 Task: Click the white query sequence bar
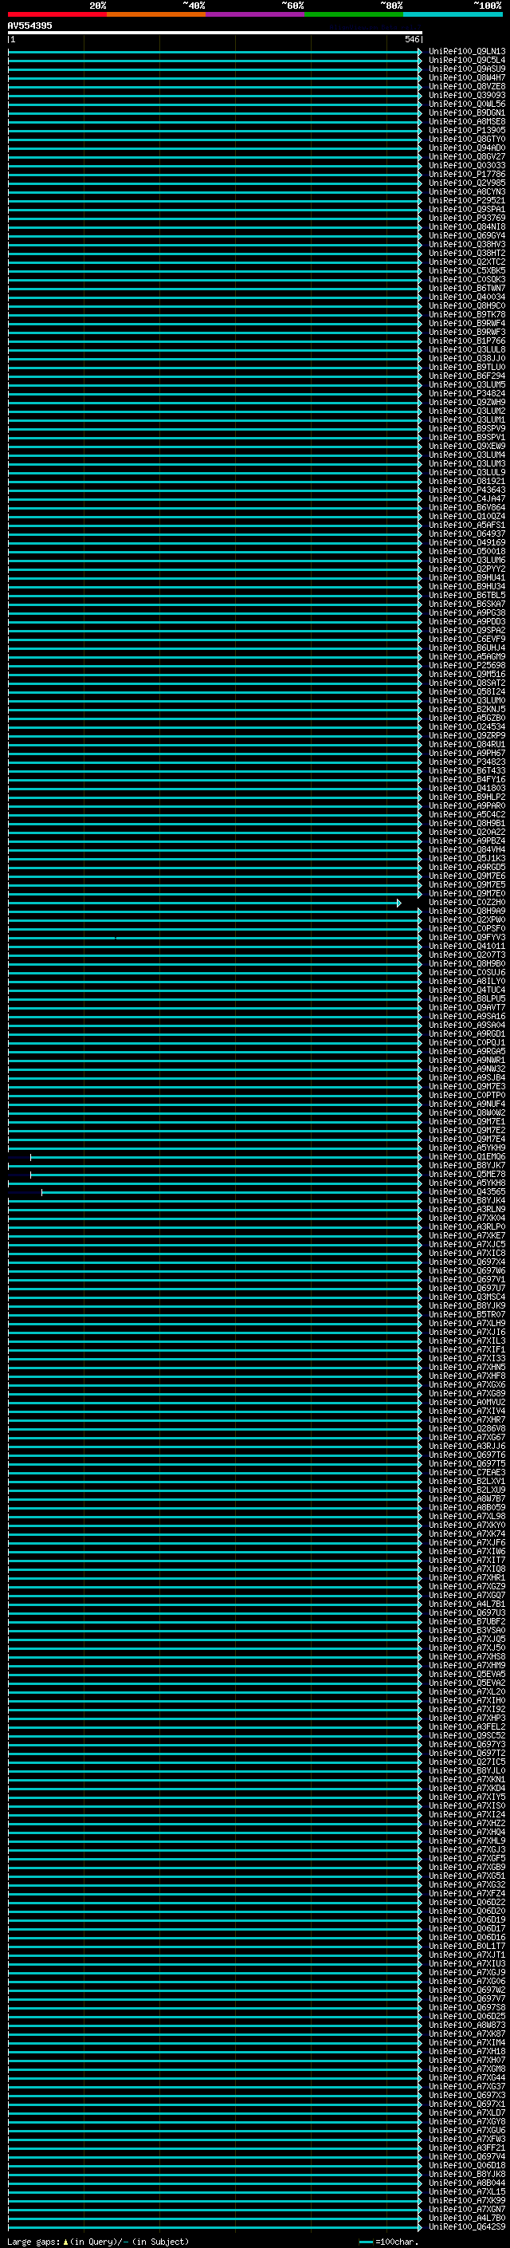tap(214, 32)
